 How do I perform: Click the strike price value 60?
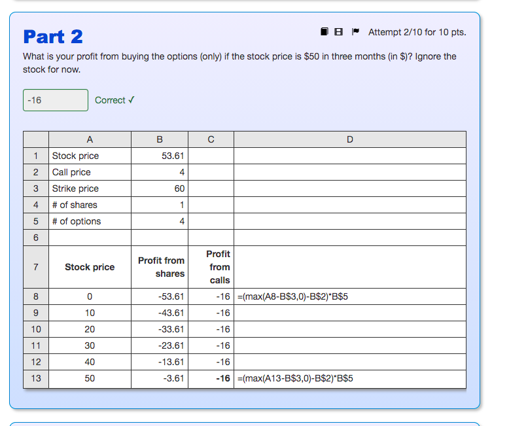(x=160, y=188)
